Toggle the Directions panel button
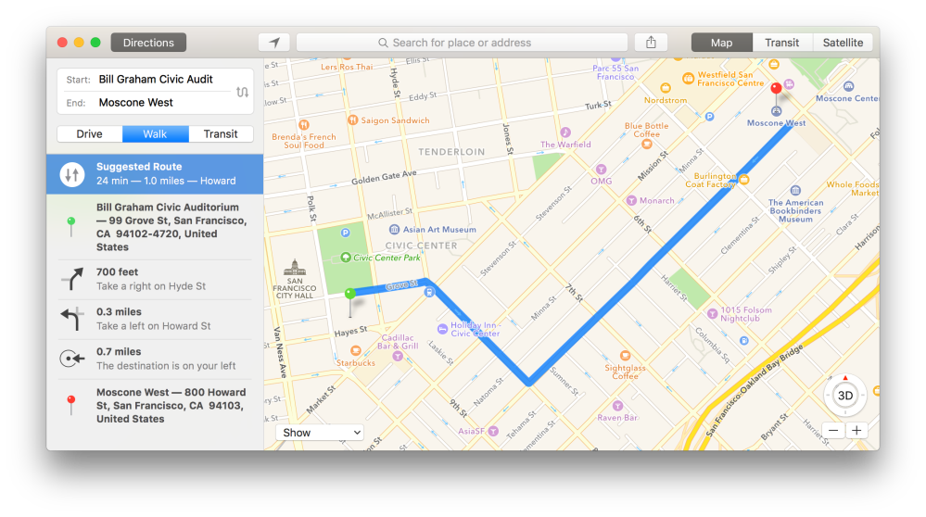The width and height of the screenshot is (926, 517). [x=148, y=43]
